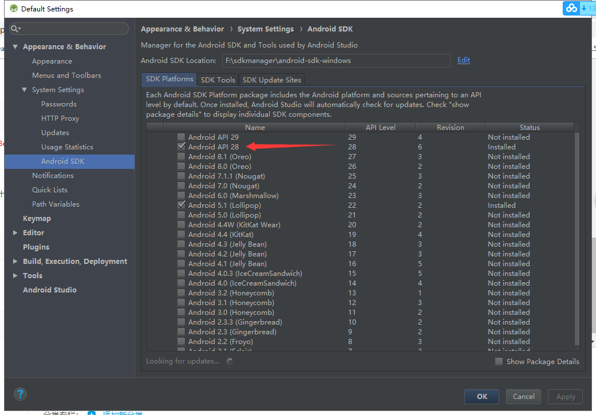Expand the Editor tree node

pyautogui.click(x=15, y=232)
